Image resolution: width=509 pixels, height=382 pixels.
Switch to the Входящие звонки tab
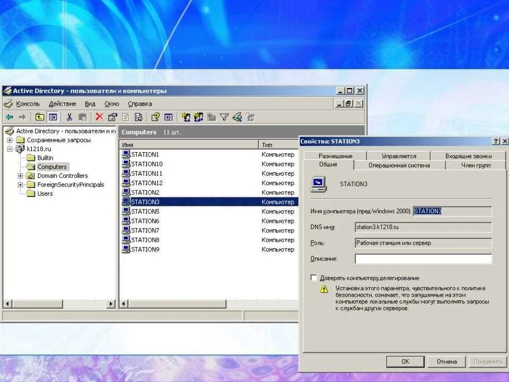(x=468, y=156)
